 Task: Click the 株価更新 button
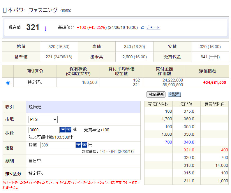click(x=156, y=94)
